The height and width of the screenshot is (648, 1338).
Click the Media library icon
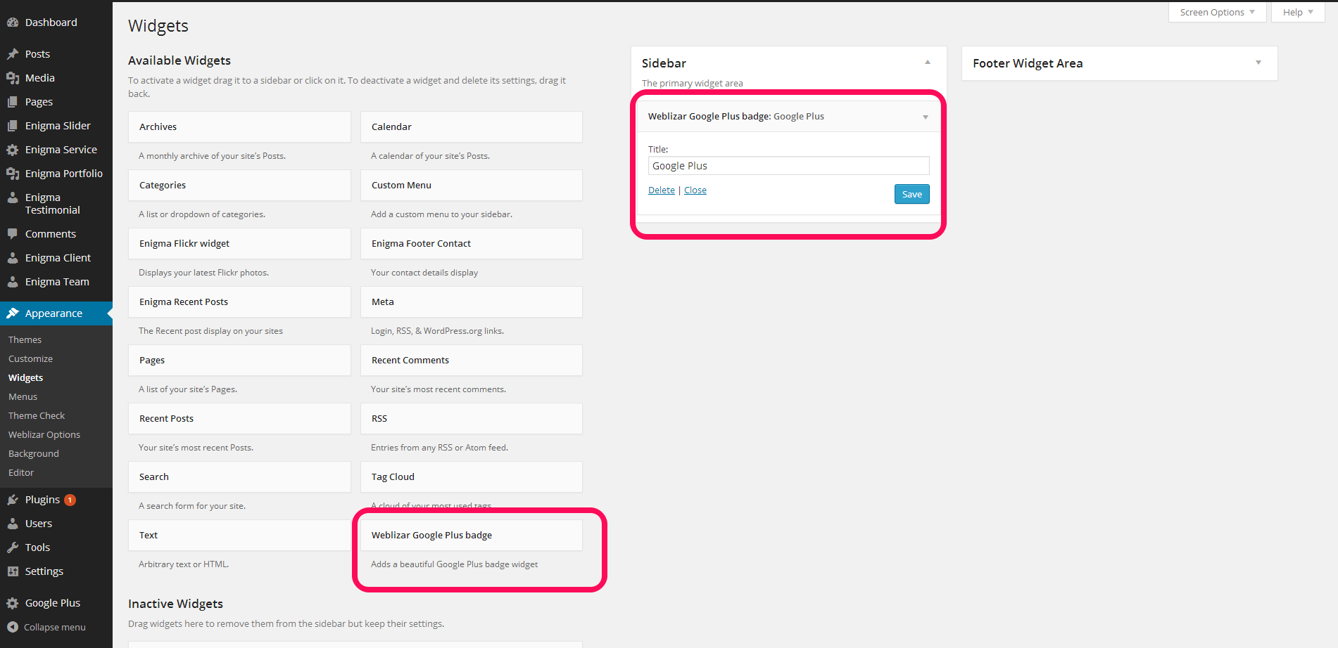tap(13, 78)
